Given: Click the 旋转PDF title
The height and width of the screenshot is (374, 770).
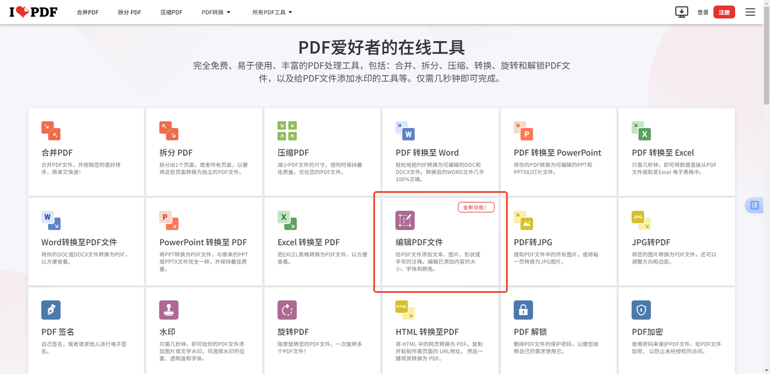Looking at the screenshot, I should pos(293,332).
